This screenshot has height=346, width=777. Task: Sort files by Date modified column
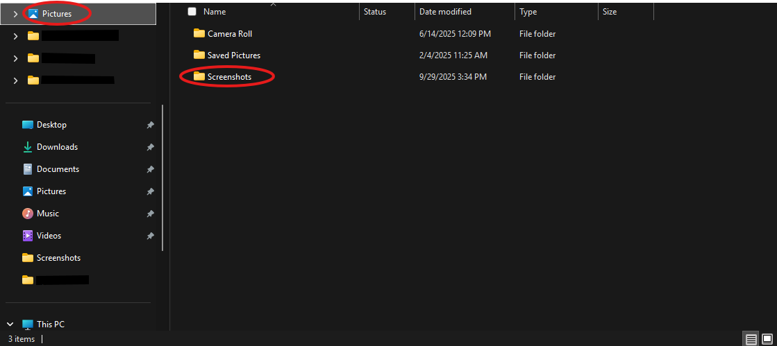click(445, 12)
